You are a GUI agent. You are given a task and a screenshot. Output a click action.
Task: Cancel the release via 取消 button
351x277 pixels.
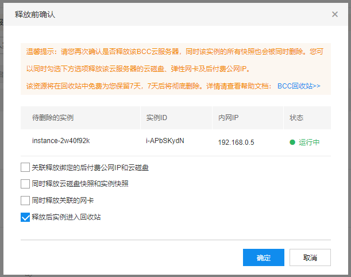point(310,257)
